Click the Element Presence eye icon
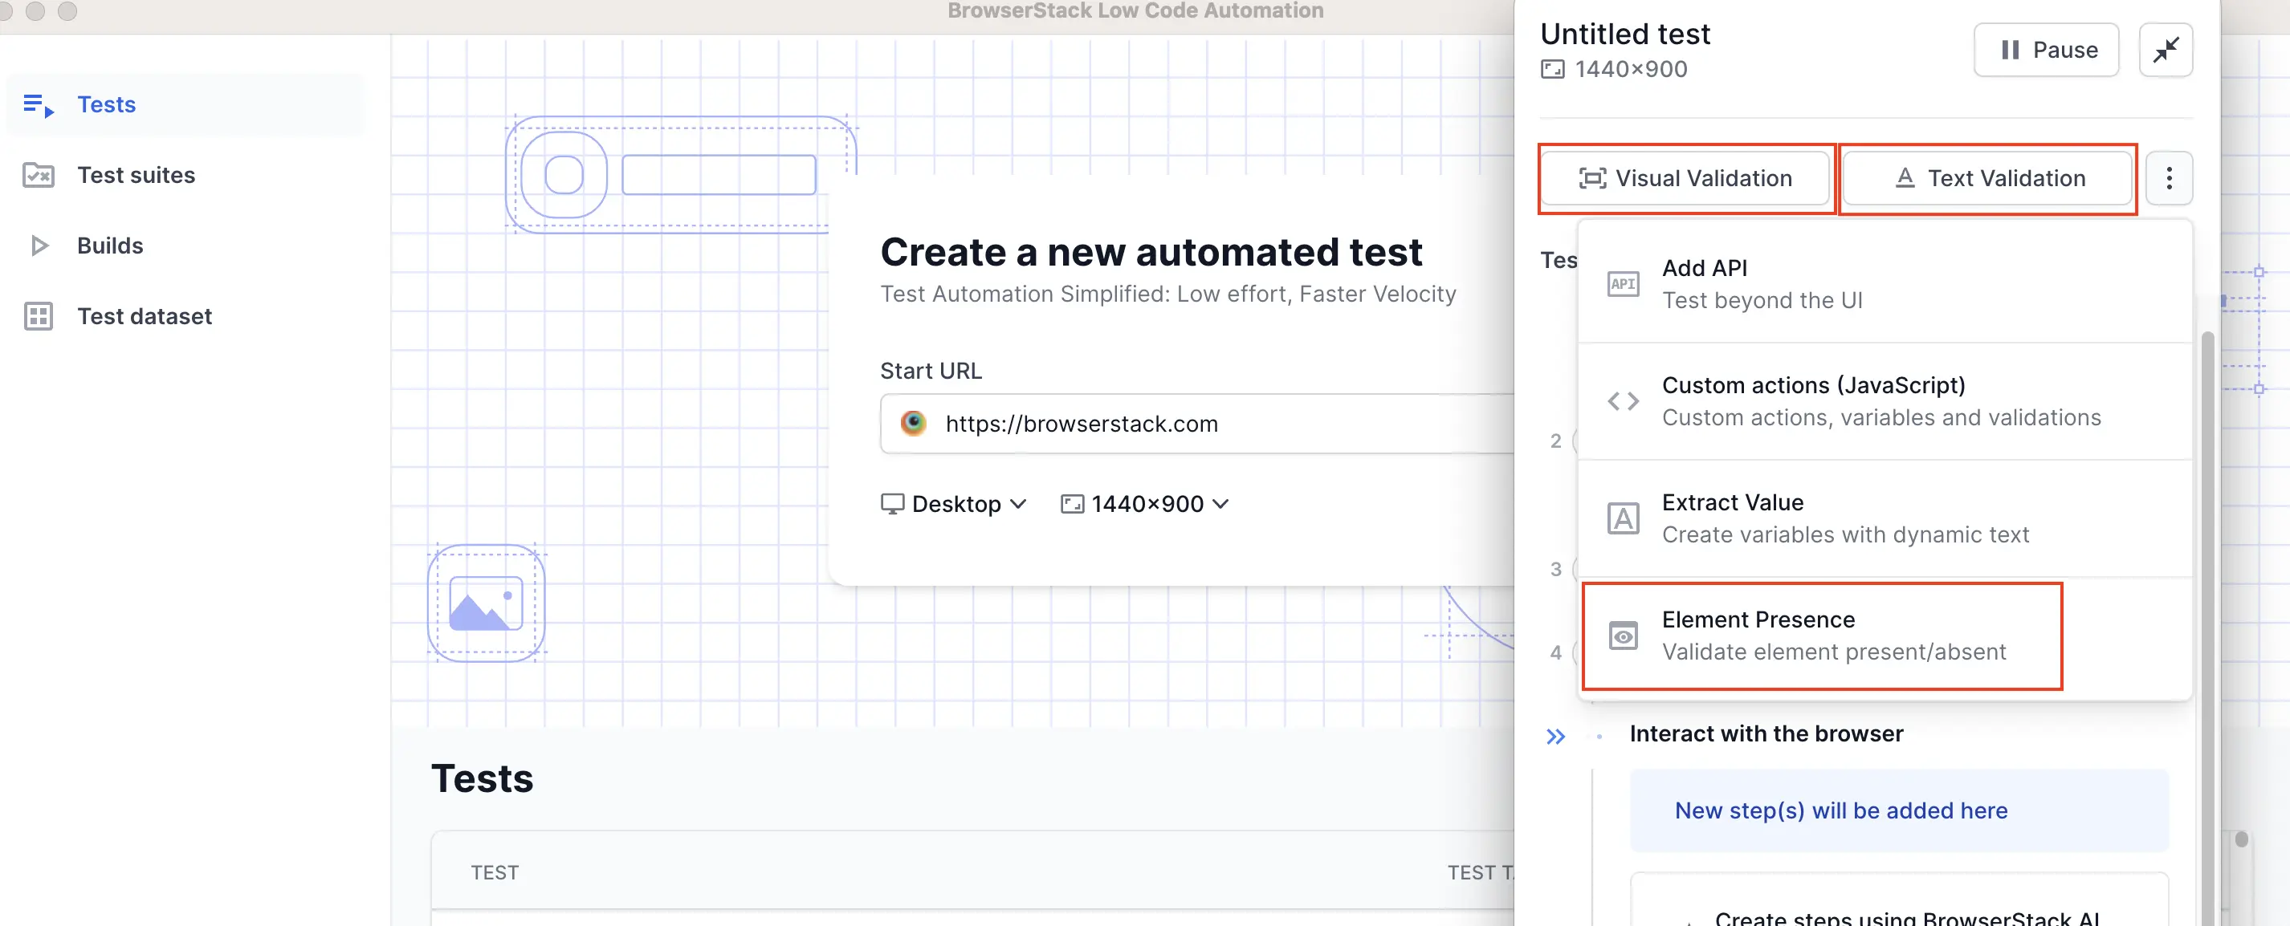Viewport: 2290px width, 926px height. coord(1623,636)
